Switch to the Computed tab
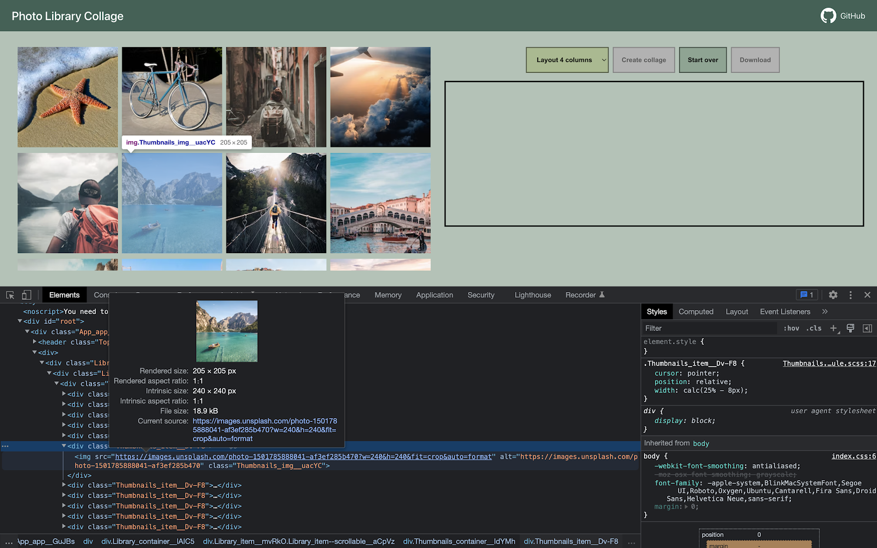 click(x=696, y=311)
